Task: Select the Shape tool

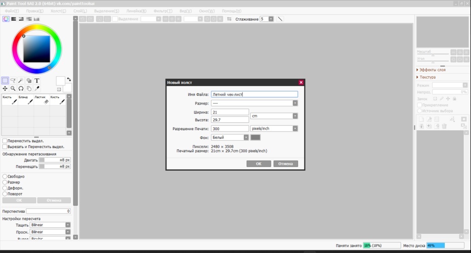Action: click(x=29, y=80)
